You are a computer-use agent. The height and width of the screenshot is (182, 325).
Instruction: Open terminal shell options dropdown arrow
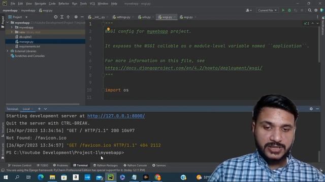pyautogui.click(x=45, y=109)
